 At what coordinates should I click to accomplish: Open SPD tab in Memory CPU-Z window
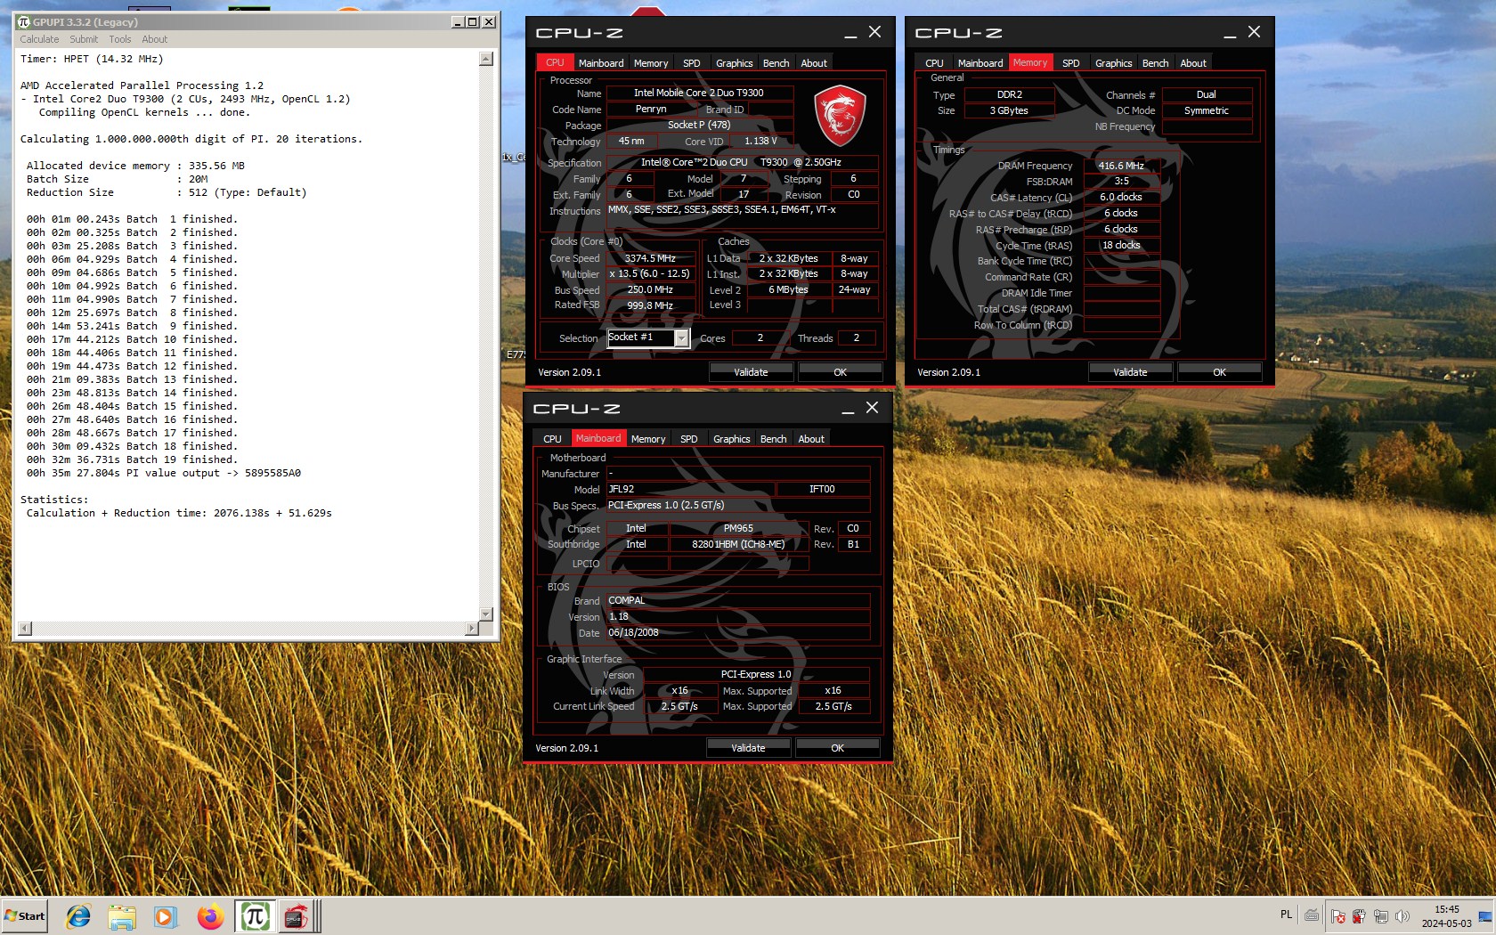point(1070,63)
